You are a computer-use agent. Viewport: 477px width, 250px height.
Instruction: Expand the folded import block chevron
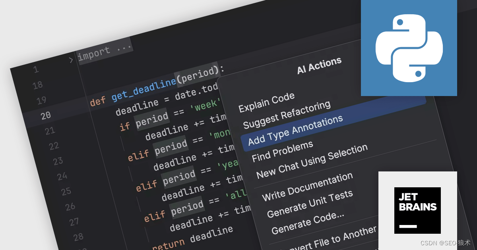tap(71, 60)
